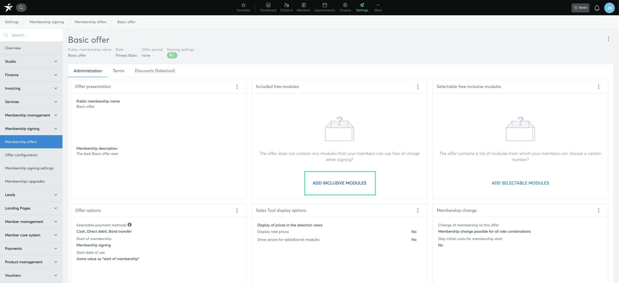Open Selectable free inclusive modules options menu
The height and width of the screenshot is (283, 619).
(x=599, y=87)
